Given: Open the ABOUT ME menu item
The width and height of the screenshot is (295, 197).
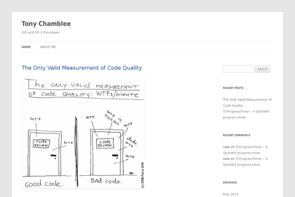Looking at the screenshot, I should coord(48,47).
